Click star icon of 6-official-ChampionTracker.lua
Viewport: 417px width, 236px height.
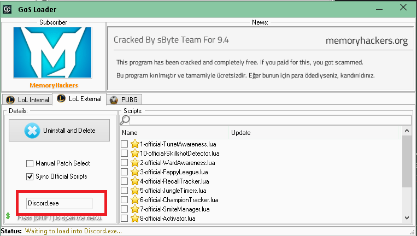[135, 199]
